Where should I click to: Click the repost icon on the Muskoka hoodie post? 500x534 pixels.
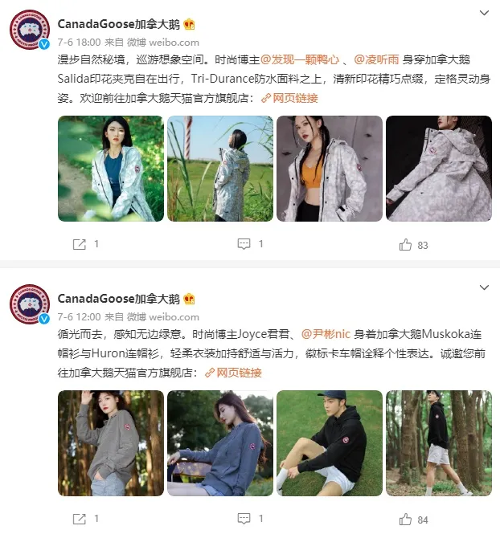click(80, 519)
